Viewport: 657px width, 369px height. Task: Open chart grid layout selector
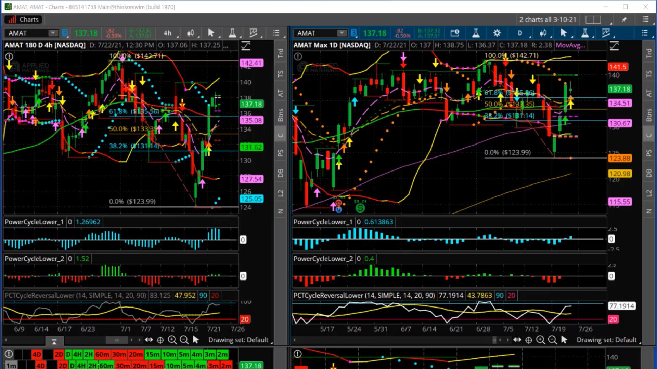point(593,20)
